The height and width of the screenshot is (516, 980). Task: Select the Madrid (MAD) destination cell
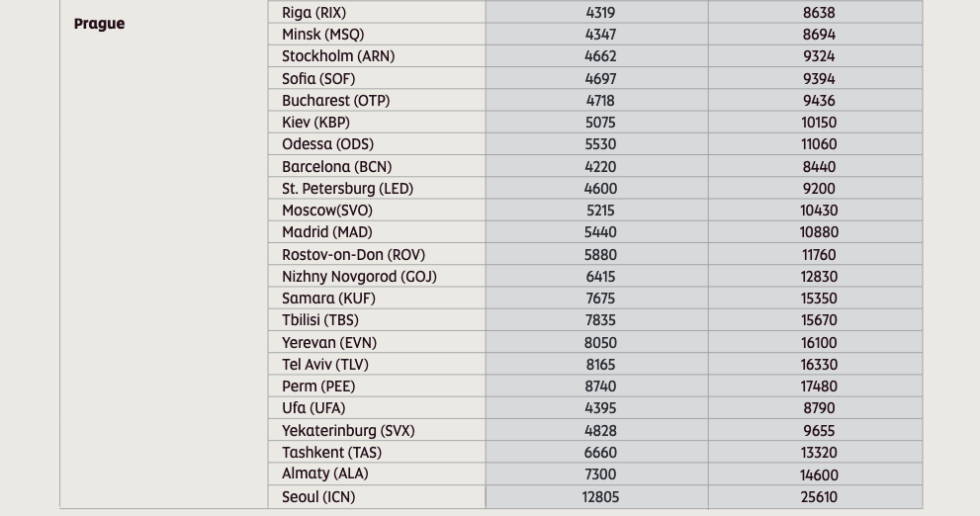point(377,232)
